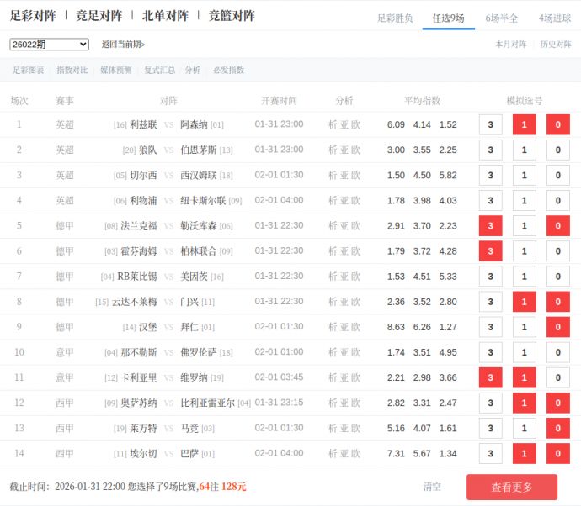Open 必发指数 in the sub-menu
This screenshot has width=581, height=506.
coord(228,71)
